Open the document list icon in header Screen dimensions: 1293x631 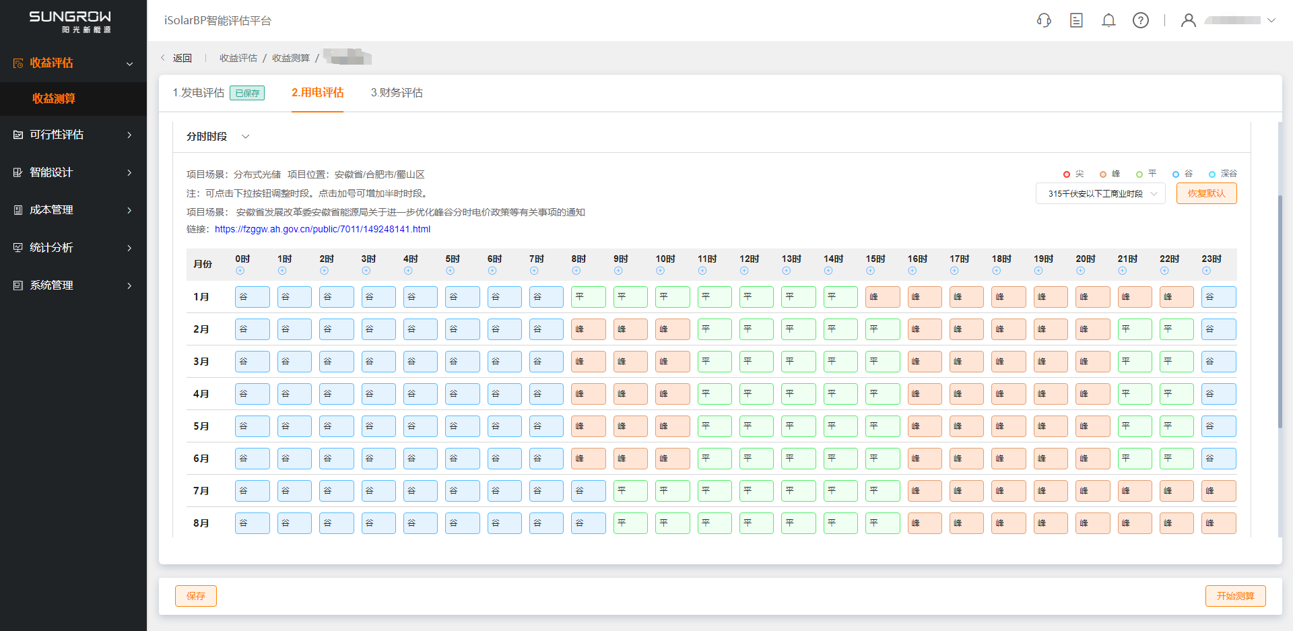click(1076, 20)
